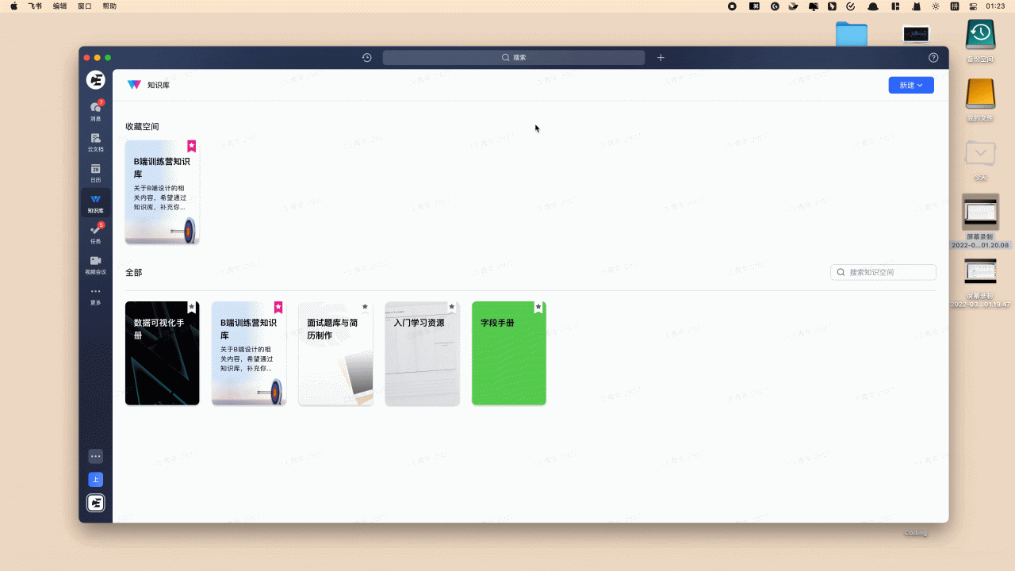Click the plus icon beside search bar
Viewport: 1015px width, 571px height.
click(x=661, y=58)
